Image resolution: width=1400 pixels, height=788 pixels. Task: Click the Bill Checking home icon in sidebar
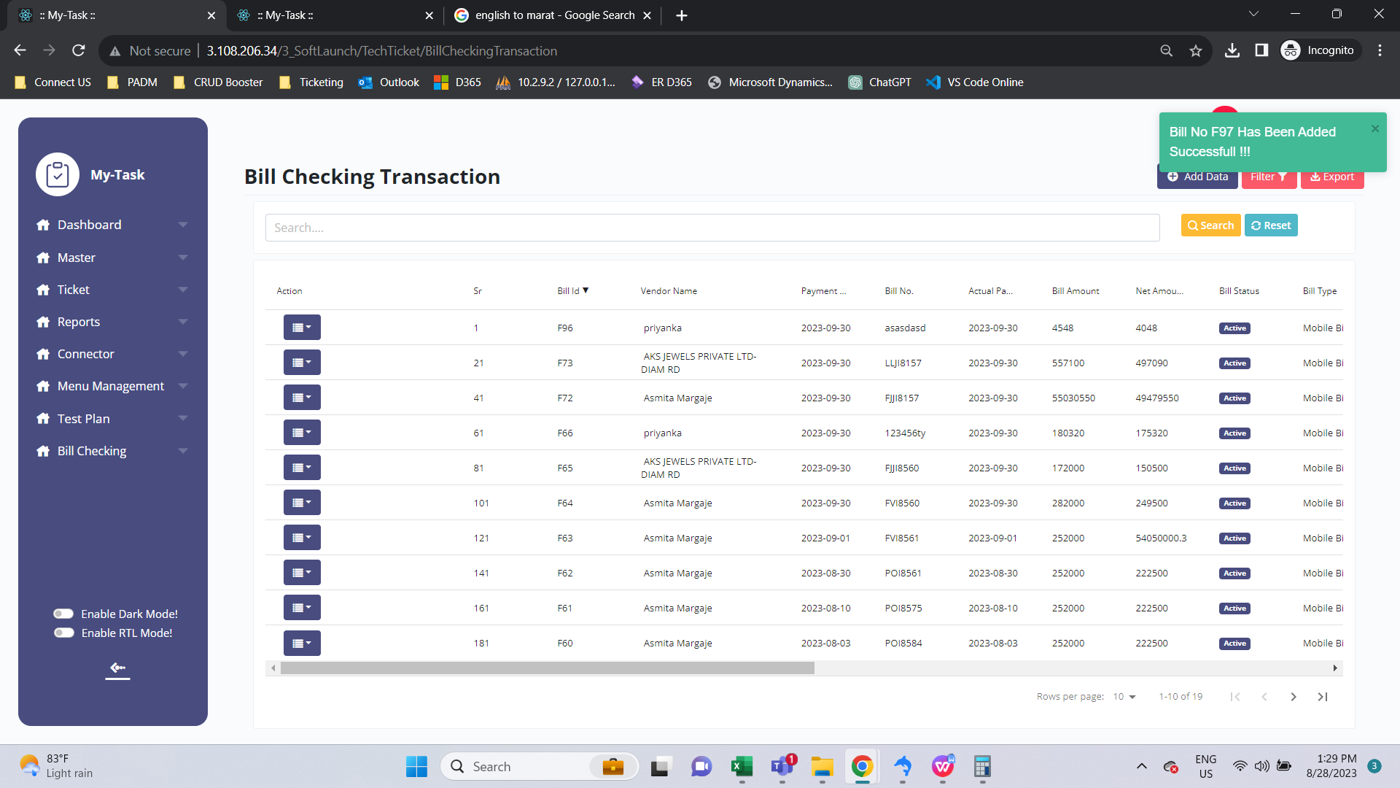[x=43, y=451]
